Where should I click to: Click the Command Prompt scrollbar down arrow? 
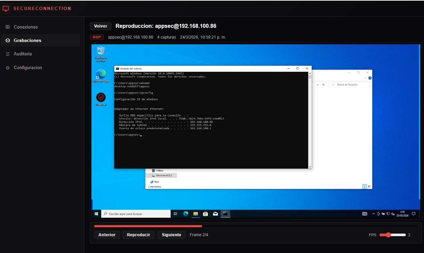point(310,167)
